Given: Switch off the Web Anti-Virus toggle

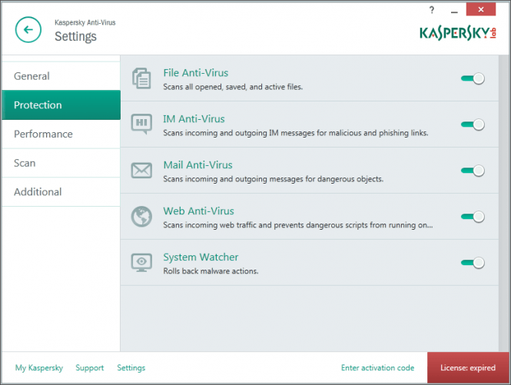Looking at the screenshot, I should (x=473, y=217).
